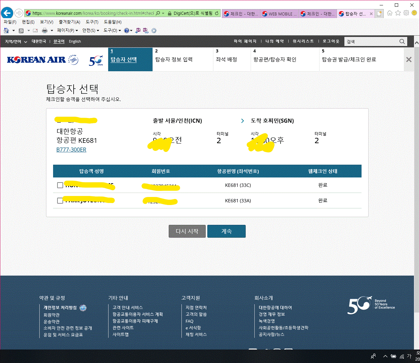Check the passenger in seat 33A
The width and height of the screenshot is (420, 363).
[x=60, y=201]
